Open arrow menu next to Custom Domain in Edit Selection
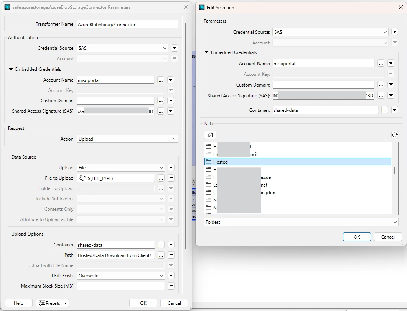Image resolution: width=407 pixels, height=311 pixels. (x=391, y=85)
